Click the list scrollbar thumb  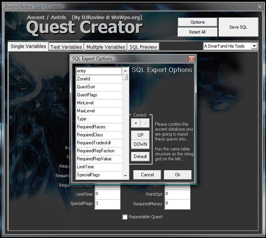coord(125,77)
